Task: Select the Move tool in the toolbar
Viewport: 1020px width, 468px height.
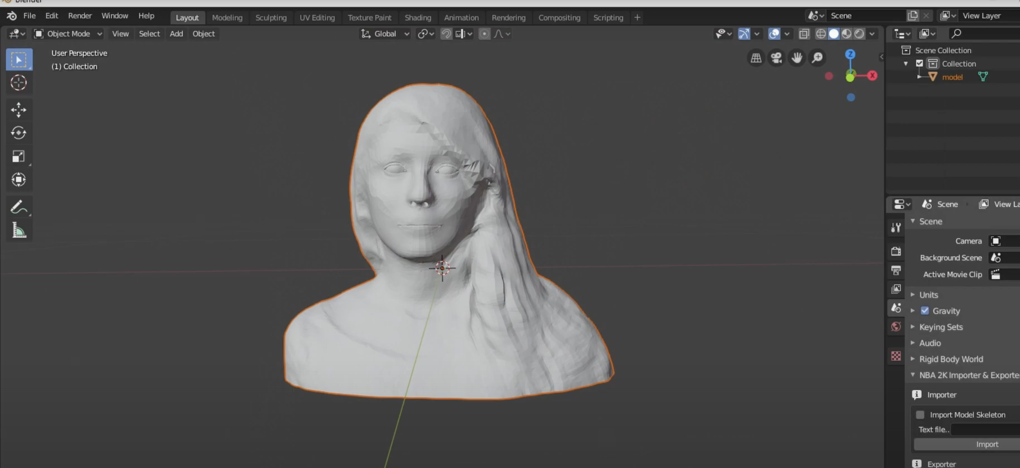Action: [x=18, y=110]
